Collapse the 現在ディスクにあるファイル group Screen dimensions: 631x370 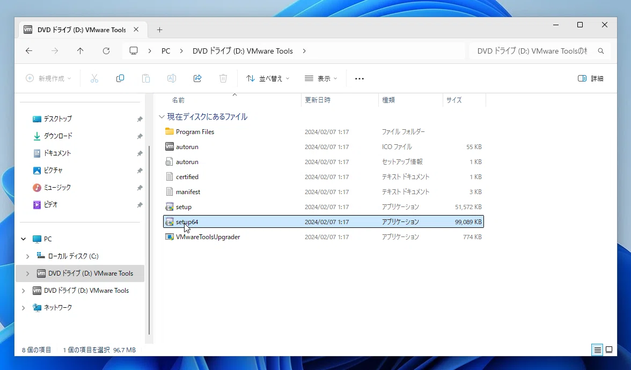point(162,117)
